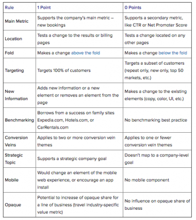Open the 'below the fold' link
Image resolution: width=196 pixels, height=220 pixels.
pyautogui.click(x=173, y=53)
